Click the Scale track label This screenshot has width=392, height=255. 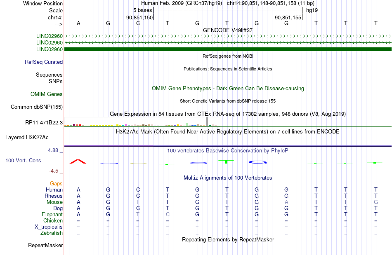coord(56,10)
